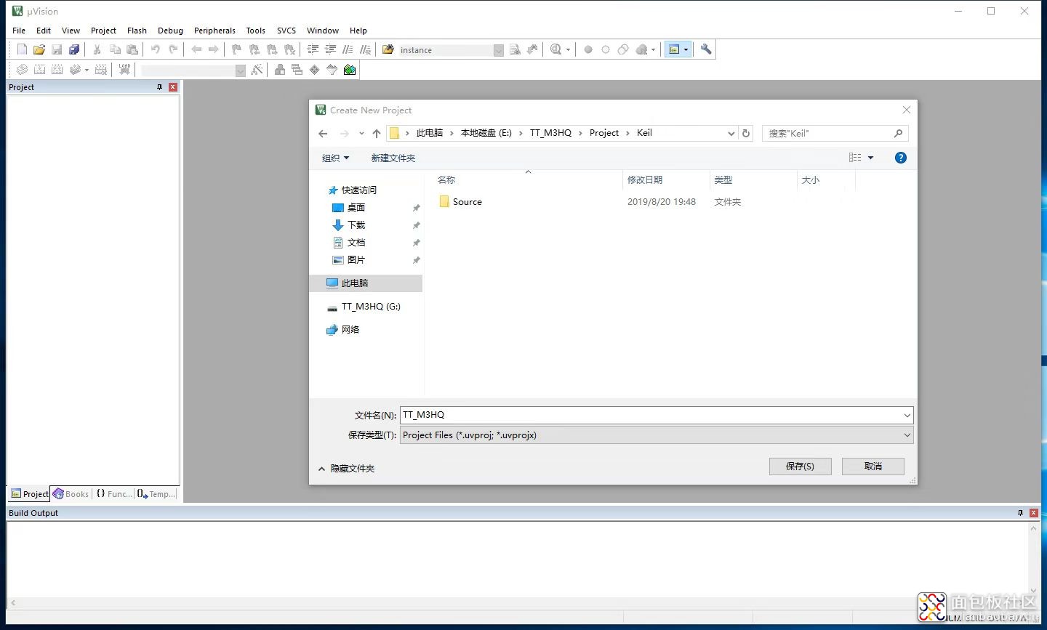The image size is (1047, 630).
Task: Switch to the Func... tab
Action: [x=114, y=494]
